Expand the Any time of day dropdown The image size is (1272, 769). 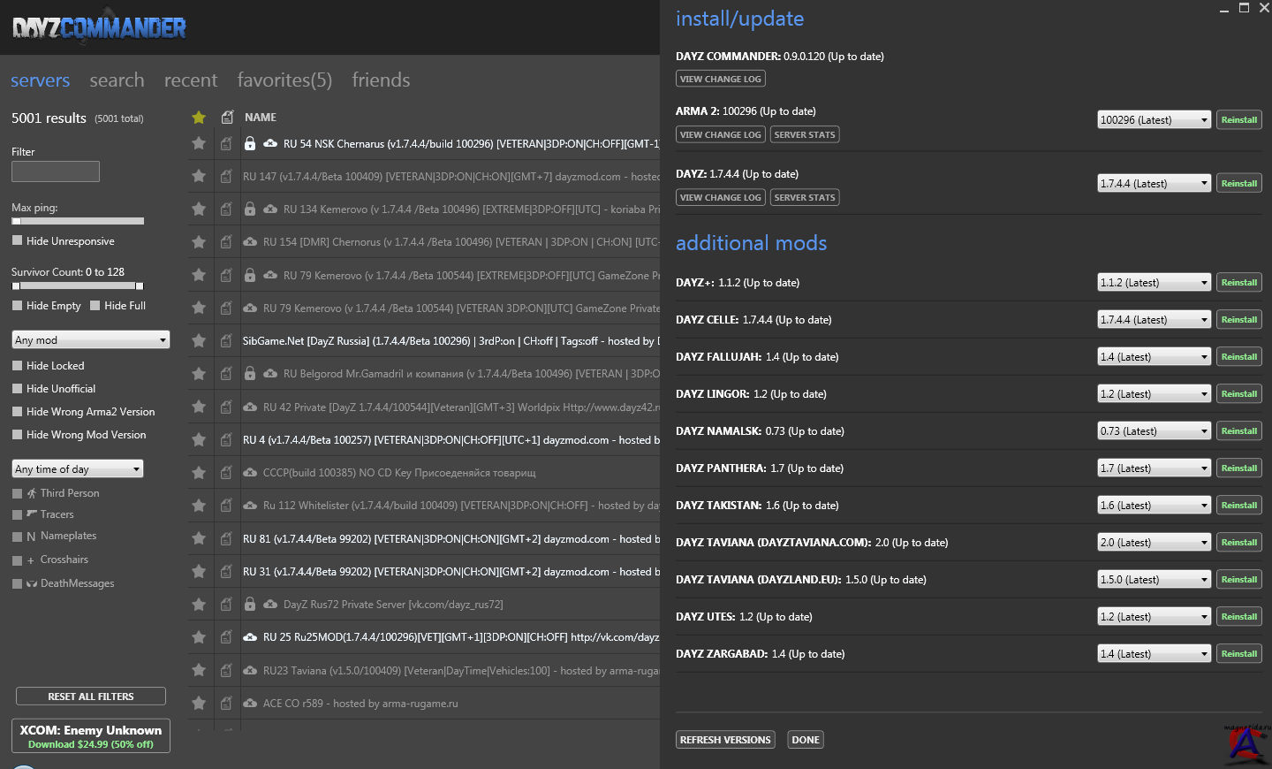pos(77,468)
